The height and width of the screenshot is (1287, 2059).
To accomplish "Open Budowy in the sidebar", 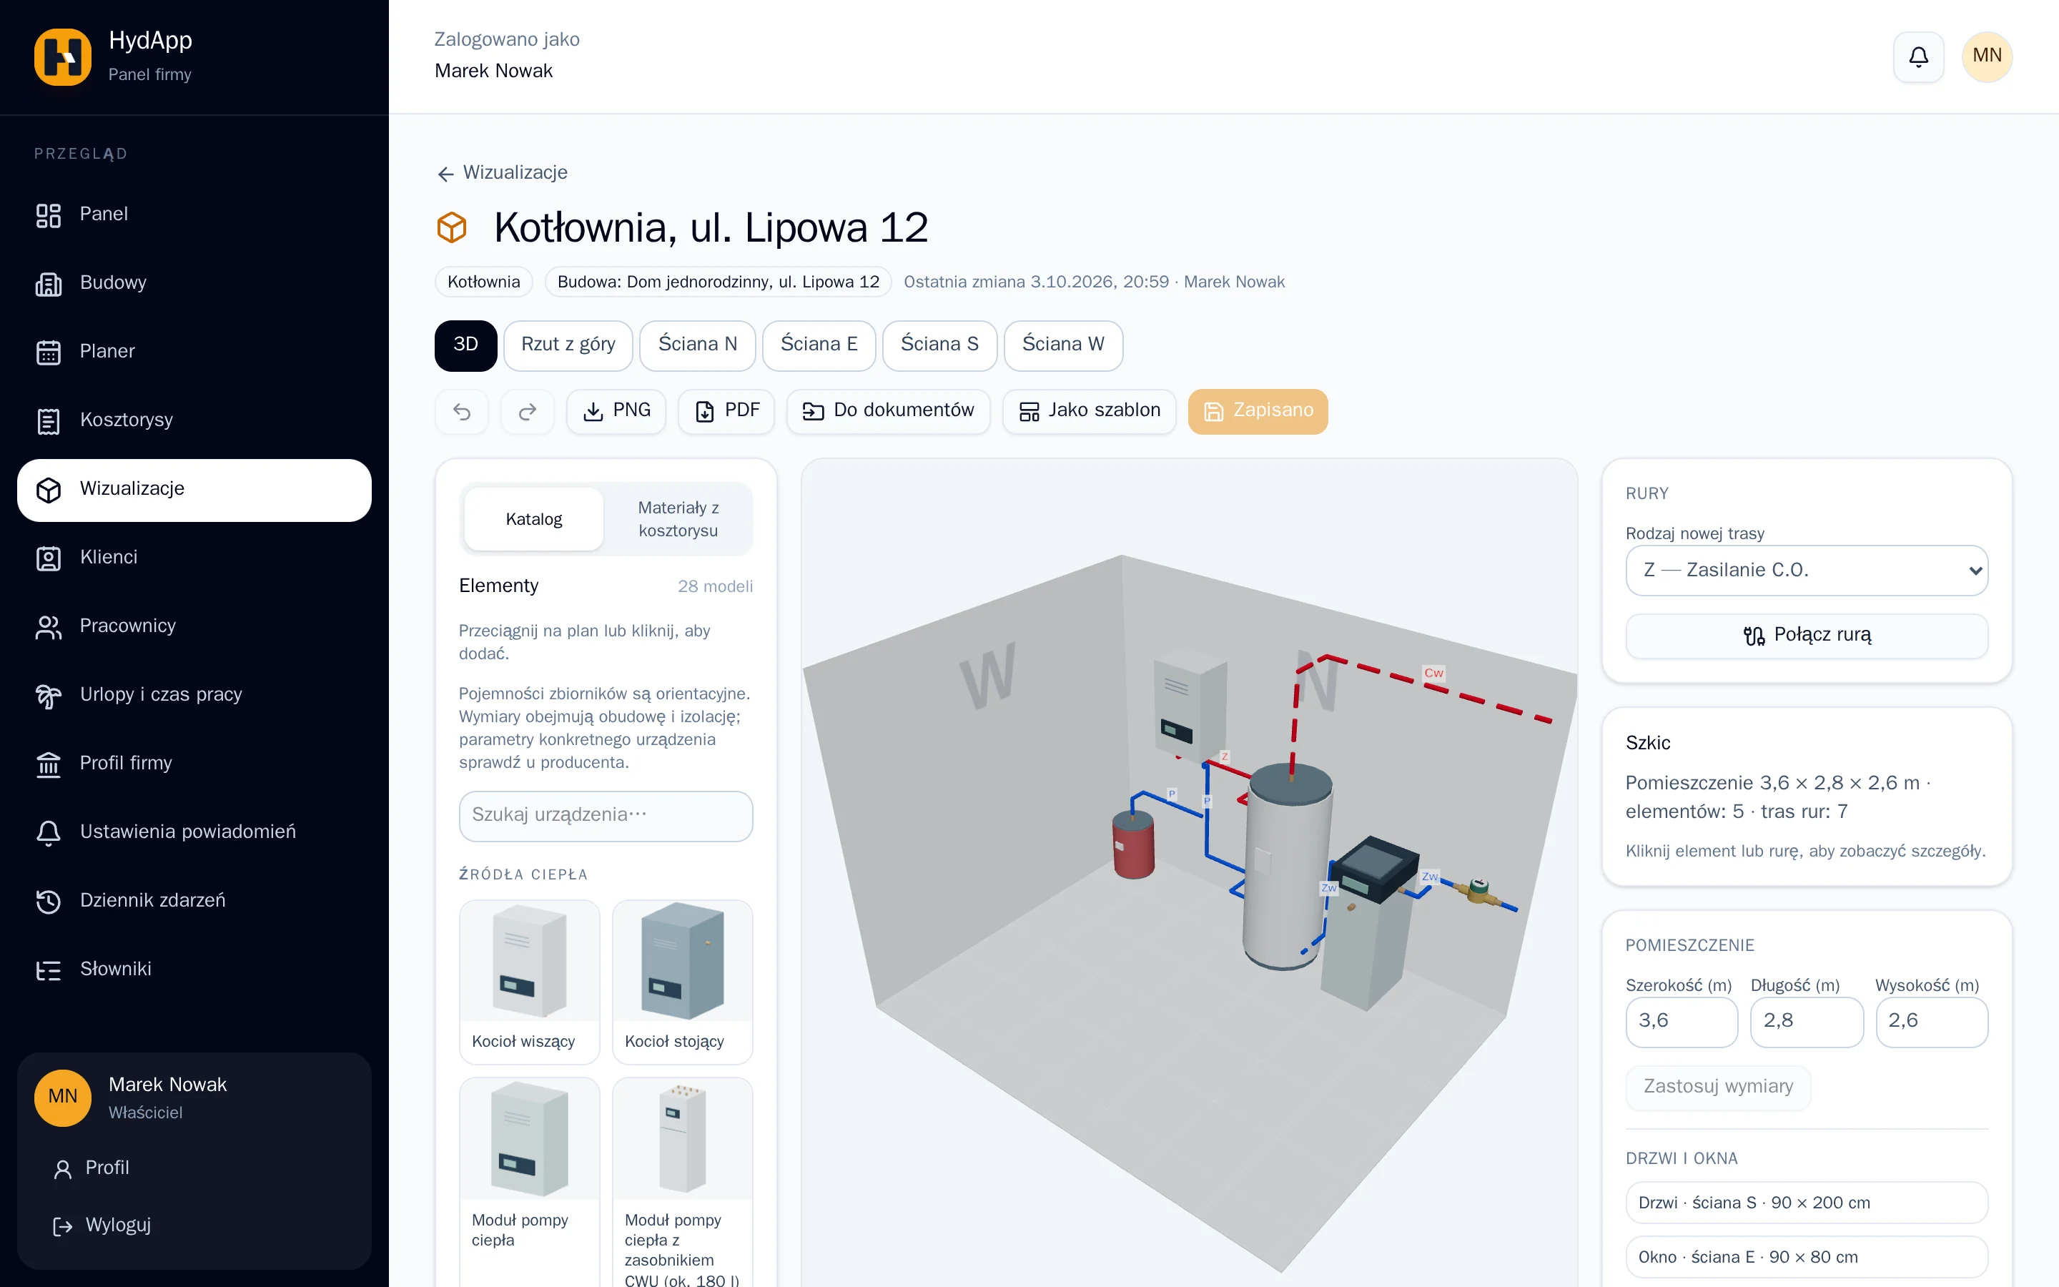I will coord(194,283).
